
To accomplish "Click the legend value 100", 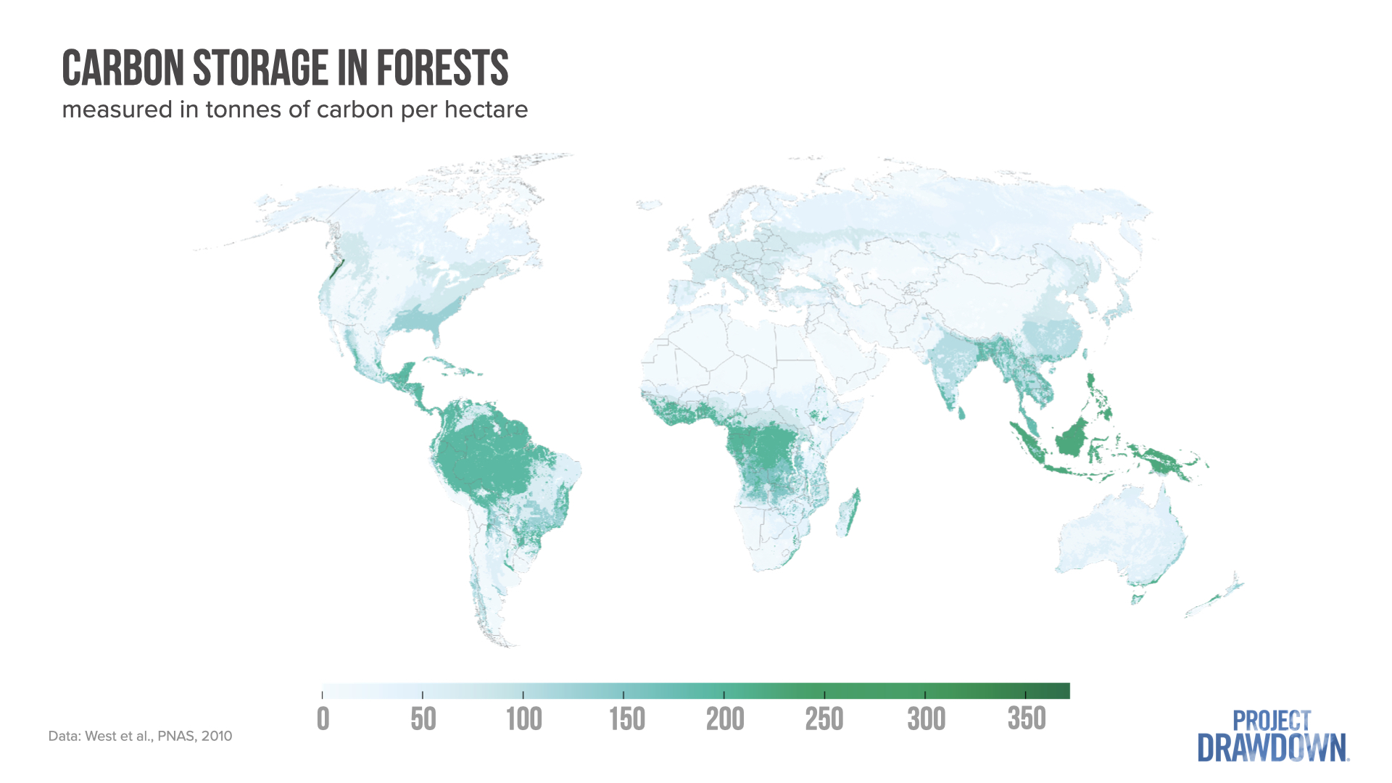I will [x=524, y=719].
